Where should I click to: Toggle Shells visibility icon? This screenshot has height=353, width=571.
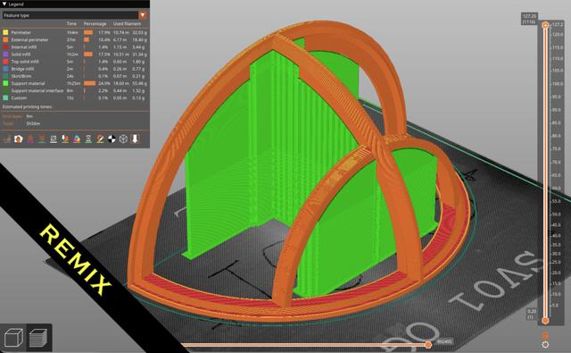pos(123,139)
